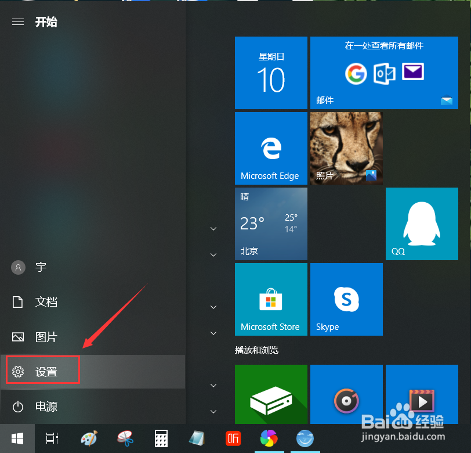This screenshot has height=453, width=471.
Task: Expand the chevron beside the Store icon
Action: coord(213,307)
